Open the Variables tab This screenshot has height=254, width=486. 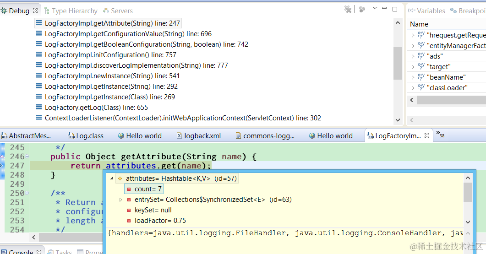(x=426, y=11)
